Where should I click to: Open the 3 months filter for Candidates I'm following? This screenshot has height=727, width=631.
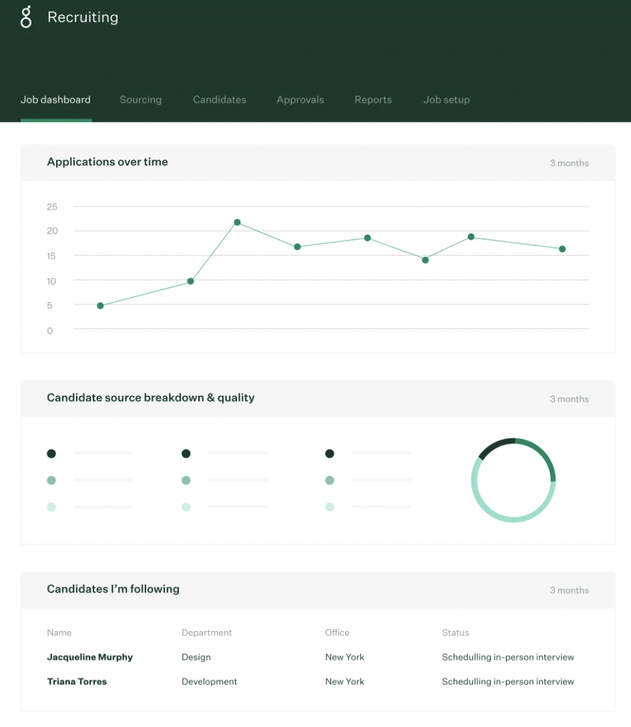tap(569, 590)
